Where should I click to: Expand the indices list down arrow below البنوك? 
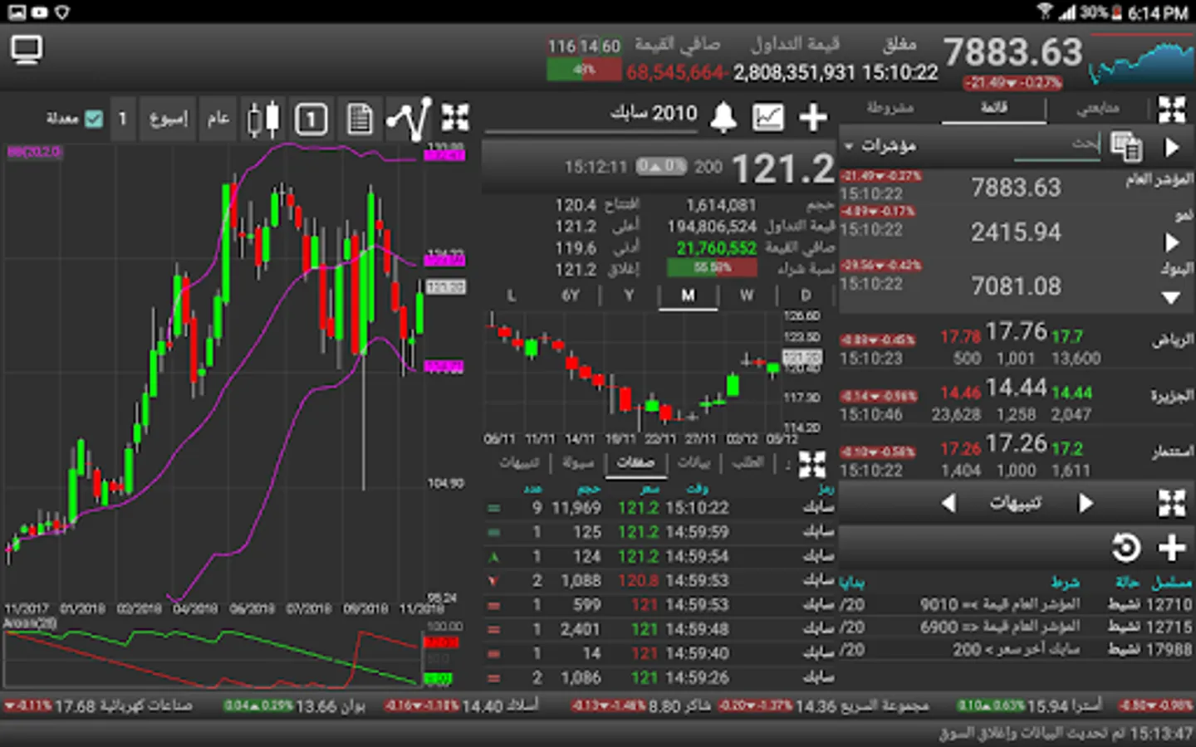pos(1171,297)
